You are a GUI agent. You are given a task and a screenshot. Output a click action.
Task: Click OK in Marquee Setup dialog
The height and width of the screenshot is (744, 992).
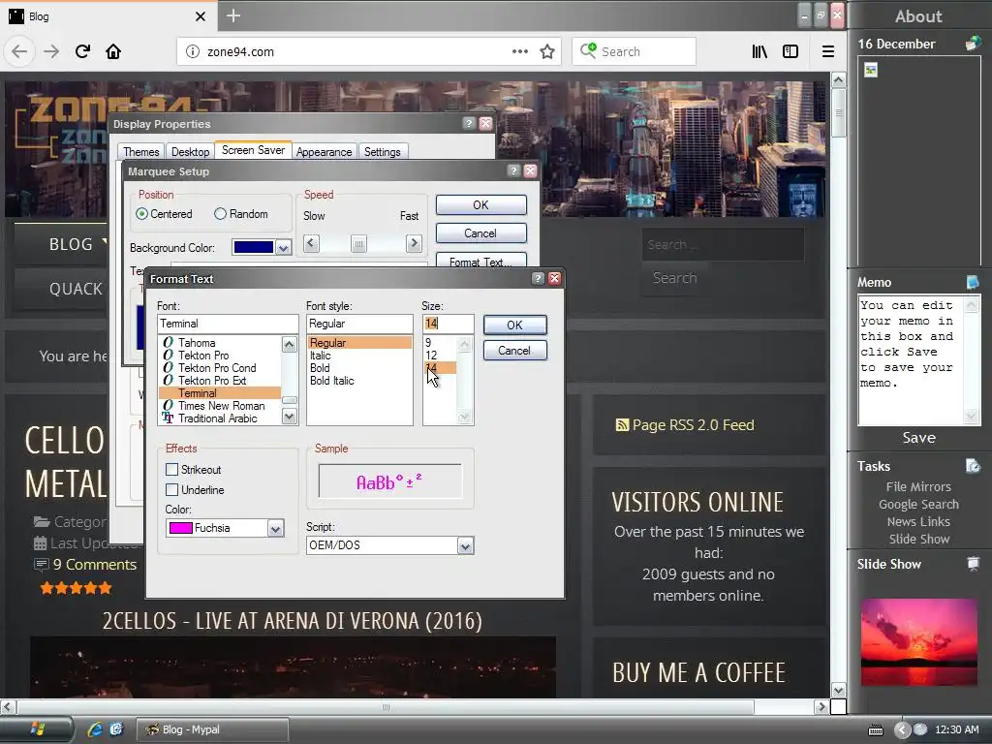[x=480, y=205]
